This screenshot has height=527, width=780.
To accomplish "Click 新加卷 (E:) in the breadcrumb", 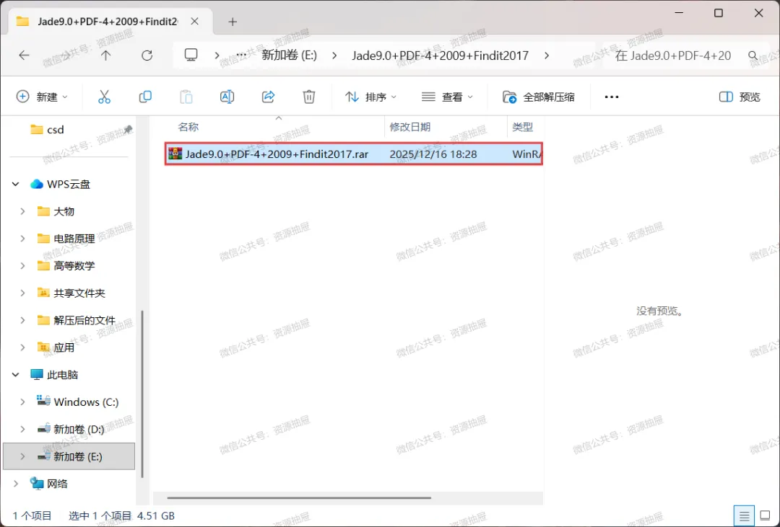I will click(x=289, y=55).
